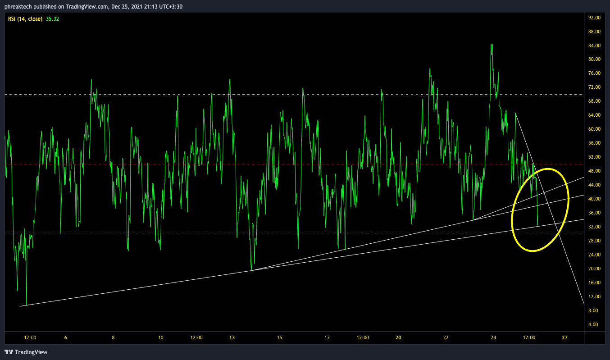Click date label 22 on time axis
The image size is (610, 360).
coord(446,337)
